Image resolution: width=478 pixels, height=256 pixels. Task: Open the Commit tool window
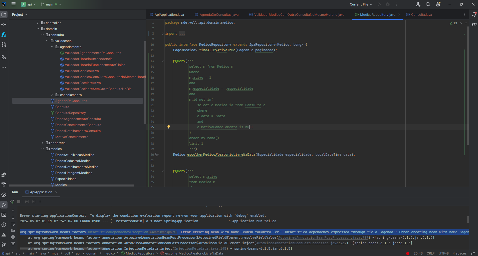4,24
